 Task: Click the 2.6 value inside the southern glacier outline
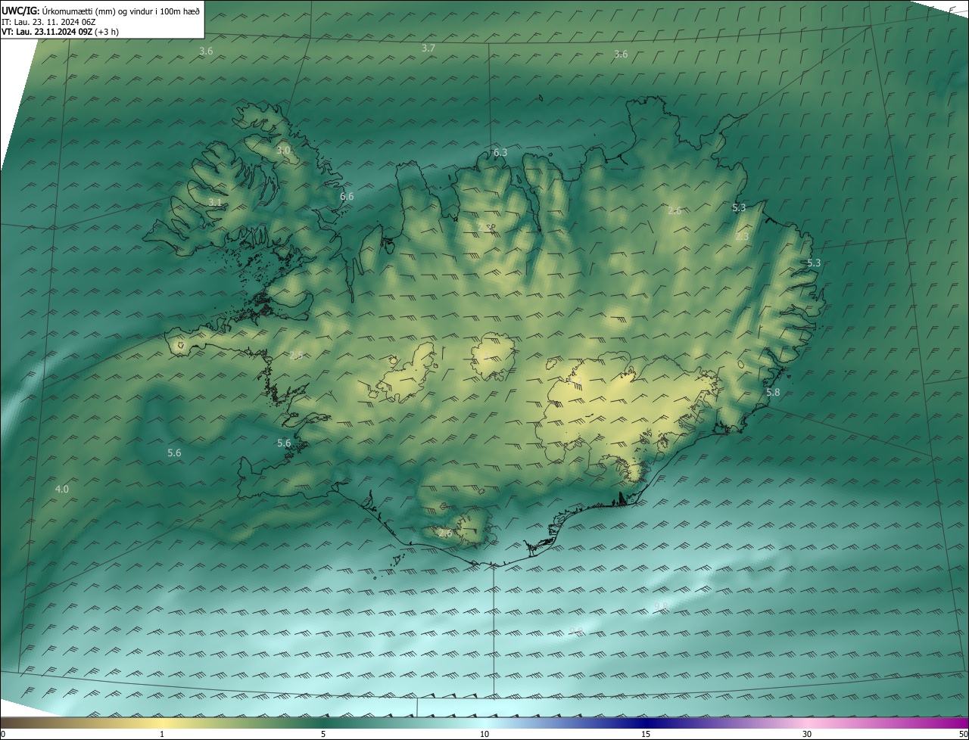coord(445,533)
